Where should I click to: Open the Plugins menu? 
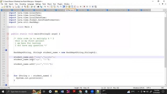tap(60, 4)
